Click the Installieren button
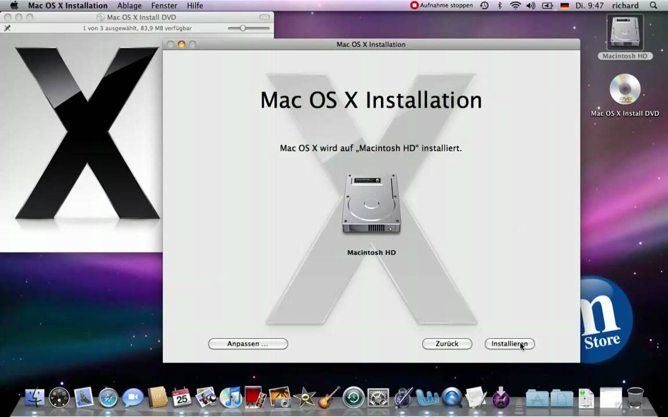The width and height of the screenshot is (668, 417). 510,344
